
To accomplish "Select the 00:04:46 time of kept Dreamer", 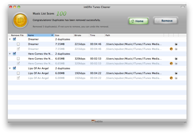I will click(96, 44).
